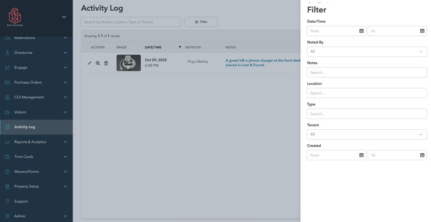Click the Visitors sidebar icon
Viewport: 431px width, 222px height.
7,112
